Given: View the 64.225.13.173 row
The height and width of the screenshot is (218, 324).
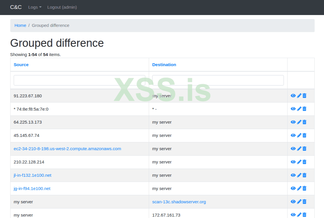Looking at the screenshot, I should (x=293, y=122).
